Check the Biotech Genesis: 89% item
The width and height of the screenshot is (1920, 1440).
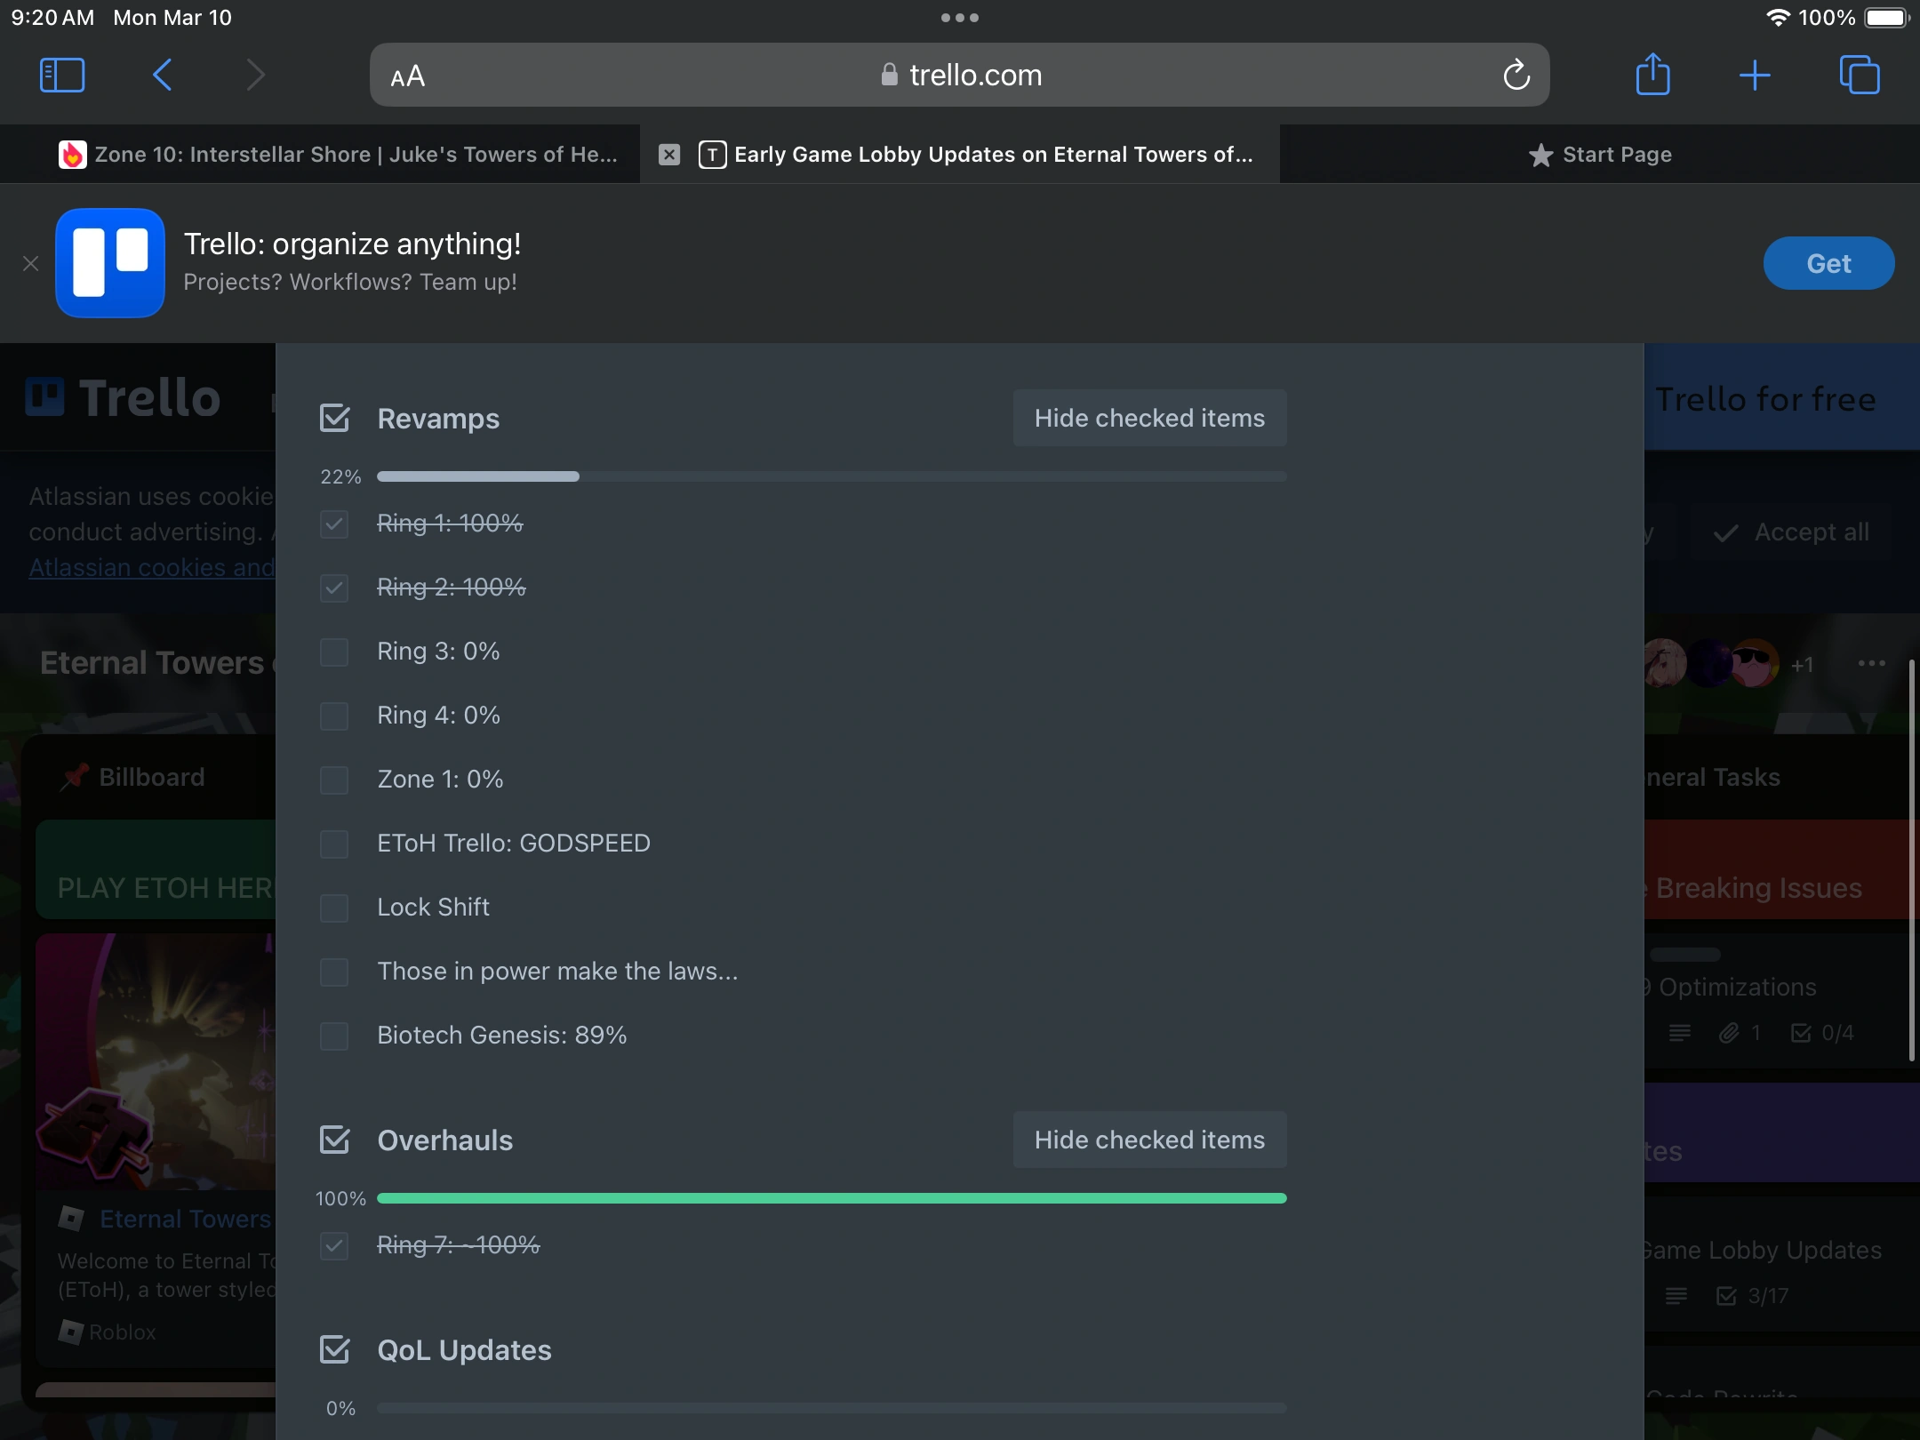point(334,1036)
